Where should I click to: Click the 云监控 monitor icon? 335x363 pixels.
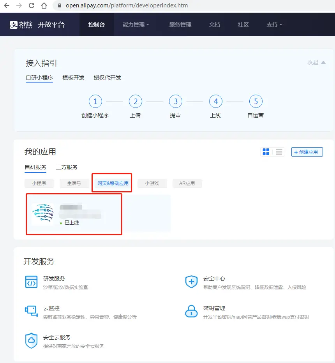point(31,311)
